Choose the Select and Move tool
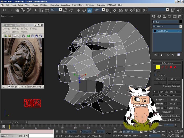Viewport: 184px width, 138px height. pyautogui.click(x=78, y=10)
